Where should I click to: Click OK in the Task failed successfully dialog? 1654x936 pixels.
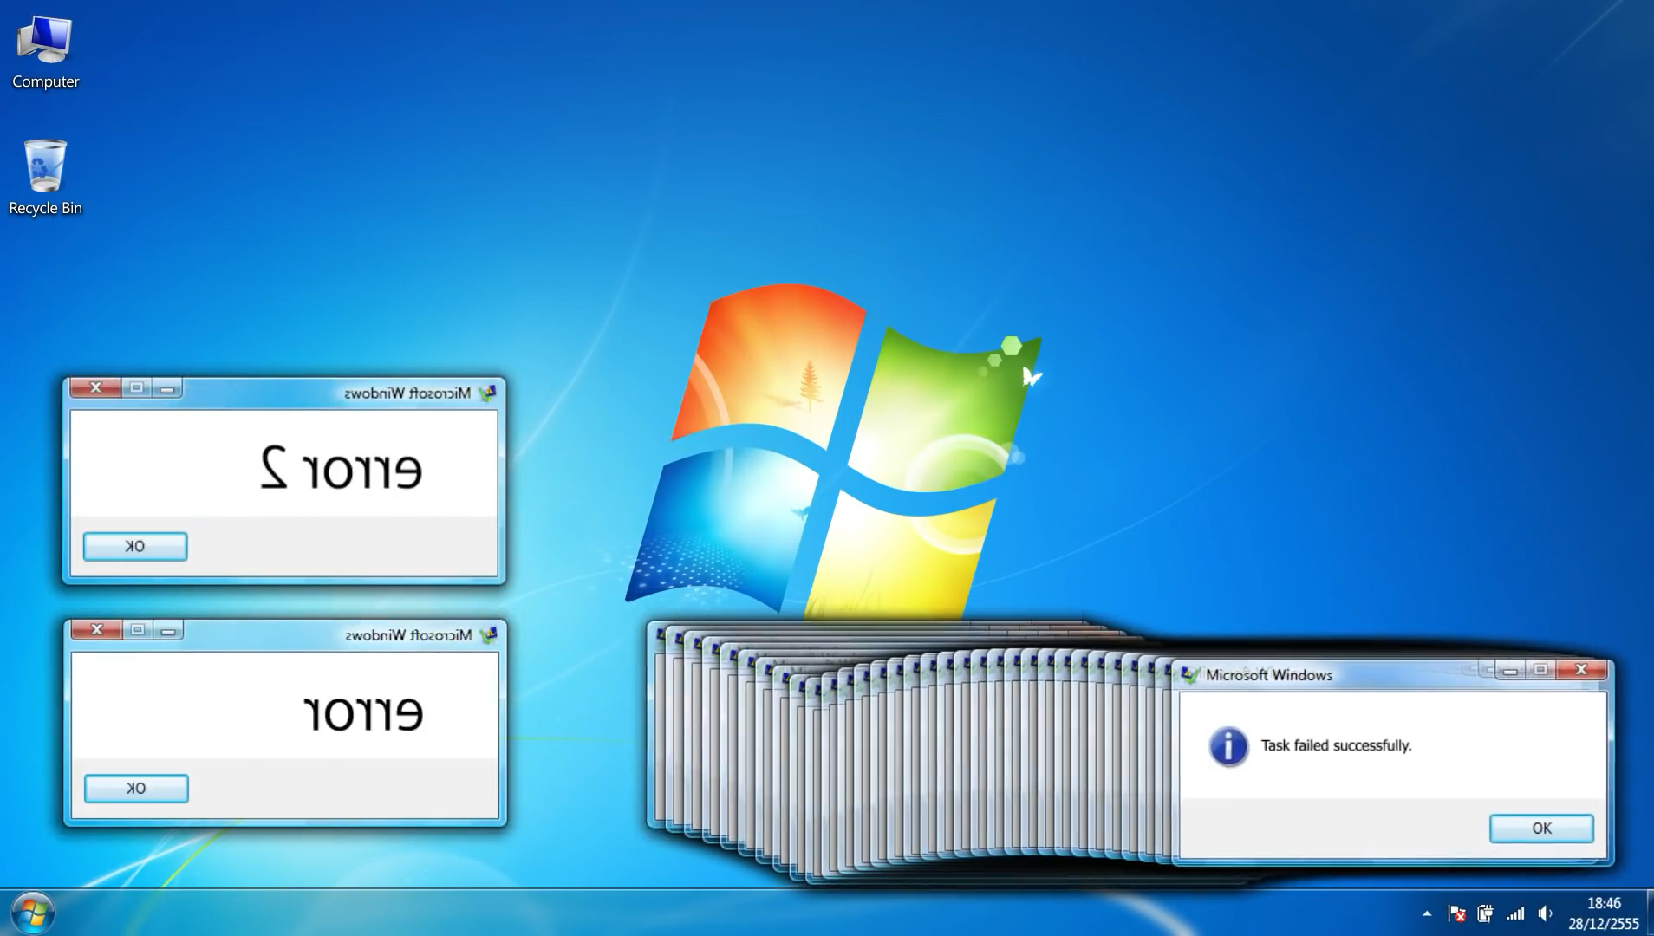(1541, 829)
